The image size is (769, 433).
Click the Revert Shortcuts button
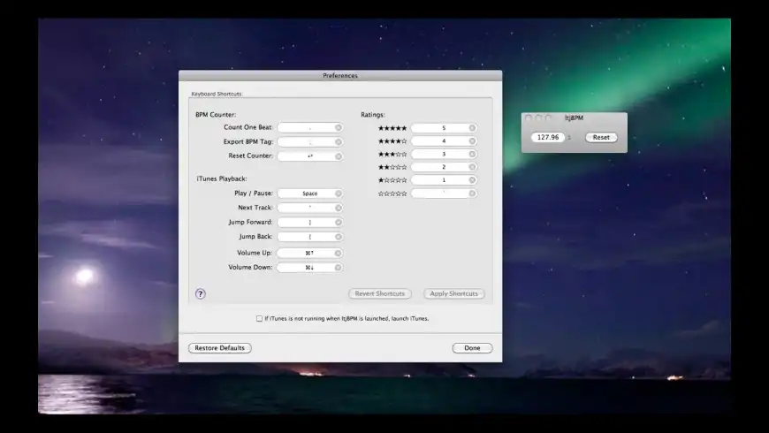coord(379,294)
